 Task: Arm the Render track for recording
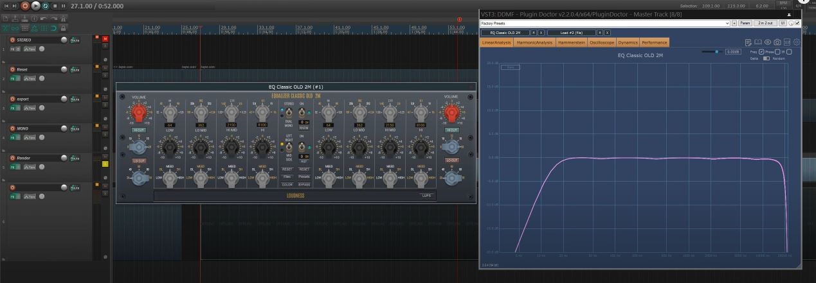(x=12, y=158)
